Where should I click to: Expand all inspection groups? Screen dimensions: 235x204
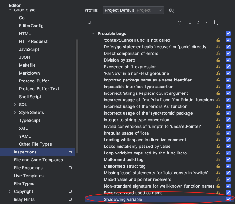pyautogui.click(x=190, y=22)
